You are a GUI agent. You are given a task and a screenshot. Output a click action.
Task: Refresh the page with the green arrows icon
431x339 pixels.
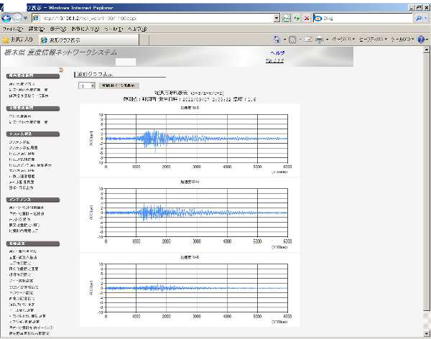297,19
